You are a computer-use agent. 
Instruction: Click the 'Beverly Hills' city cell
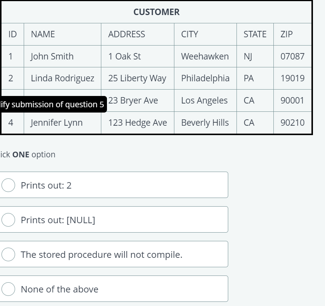[x=205, y=123]
